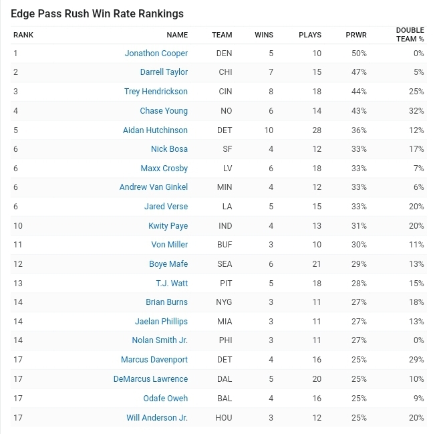Click Jared Verse's name link
Screen dimensions: 435x434
pyautogui.click(x=166, y=207)
